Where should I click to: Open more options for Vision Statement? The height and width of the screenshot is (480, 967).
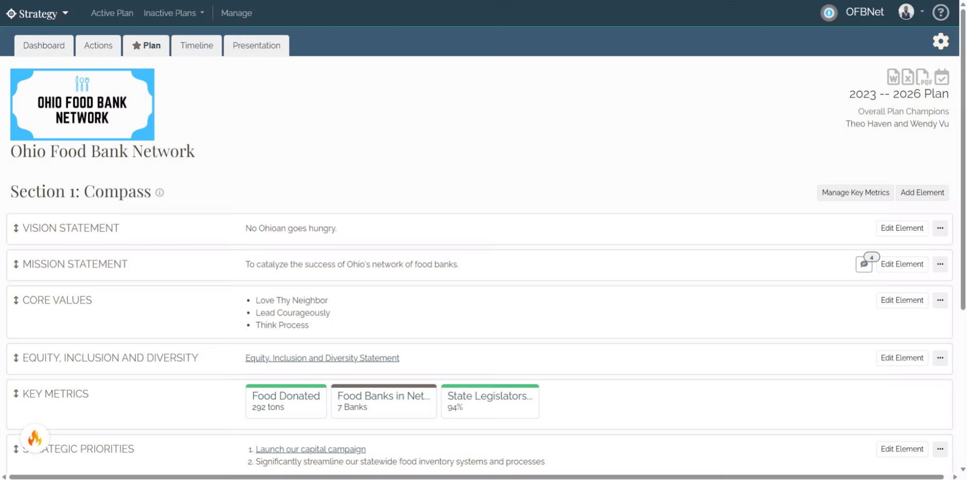click(x=940, y=228)
